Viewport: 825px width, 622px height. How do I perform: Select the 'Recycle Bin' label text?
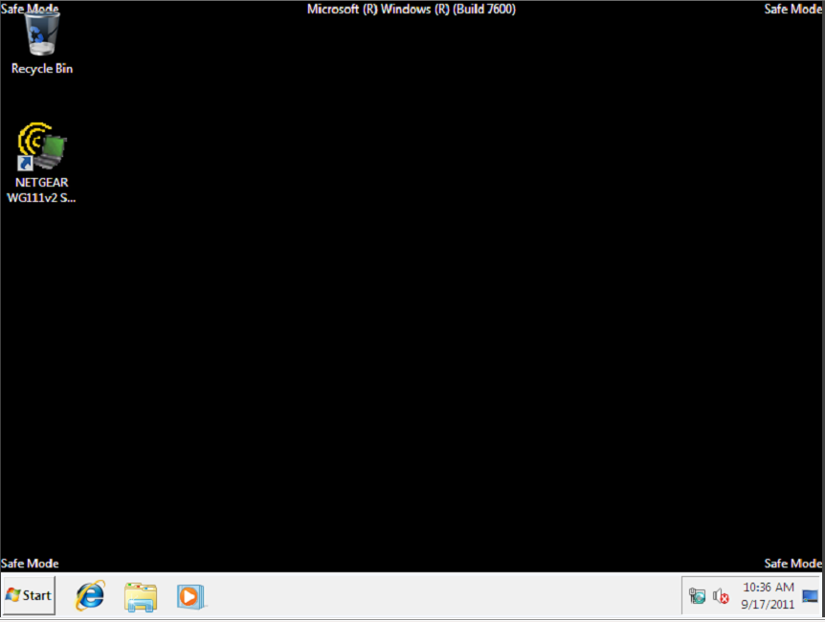pos(42,69)
